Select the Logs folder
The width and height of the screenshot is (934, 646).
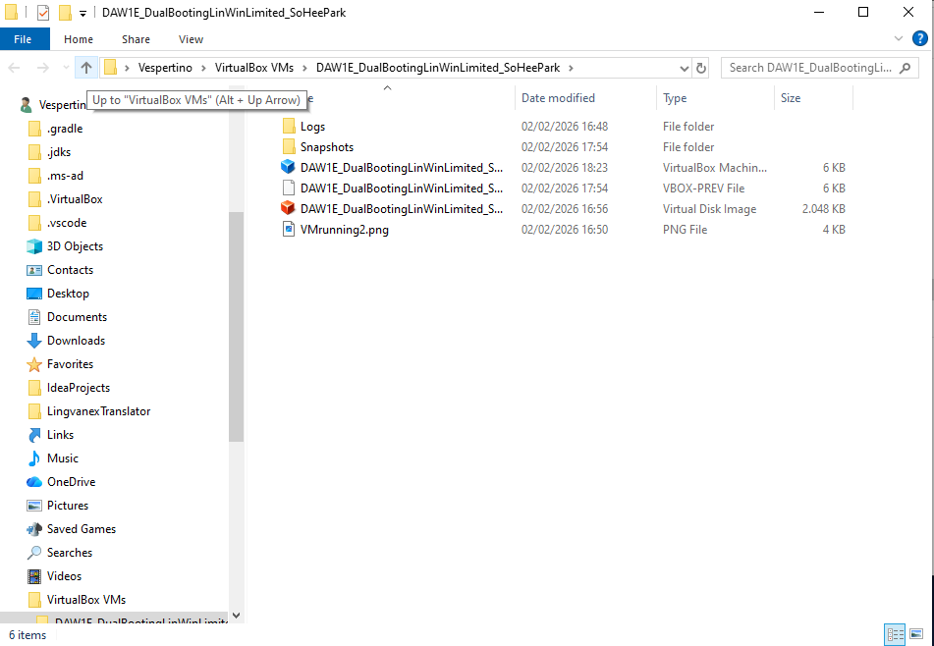pos(312,127)
